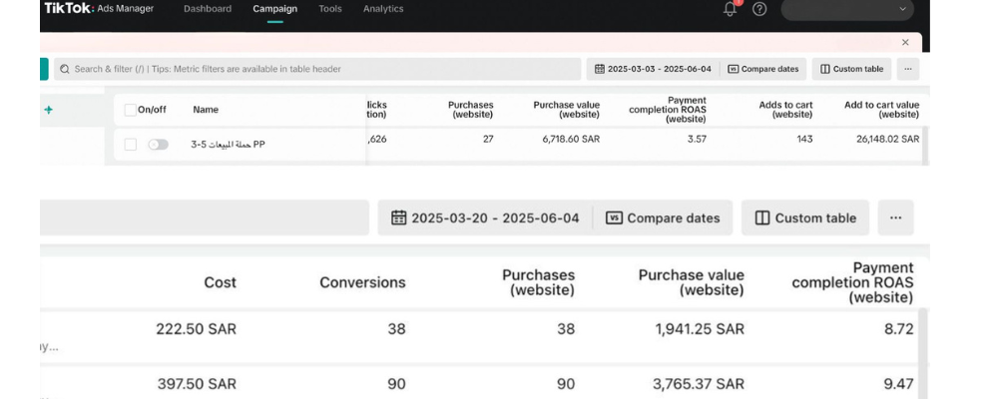Click the large Custom table button

tap(804, 217)
